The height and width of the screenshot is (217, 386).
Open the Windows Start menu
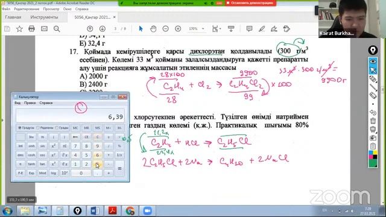[7, 211]
